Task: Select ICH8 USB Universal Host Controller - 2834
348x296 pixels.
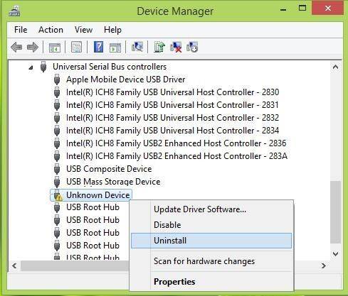Action: pos(173,131)
